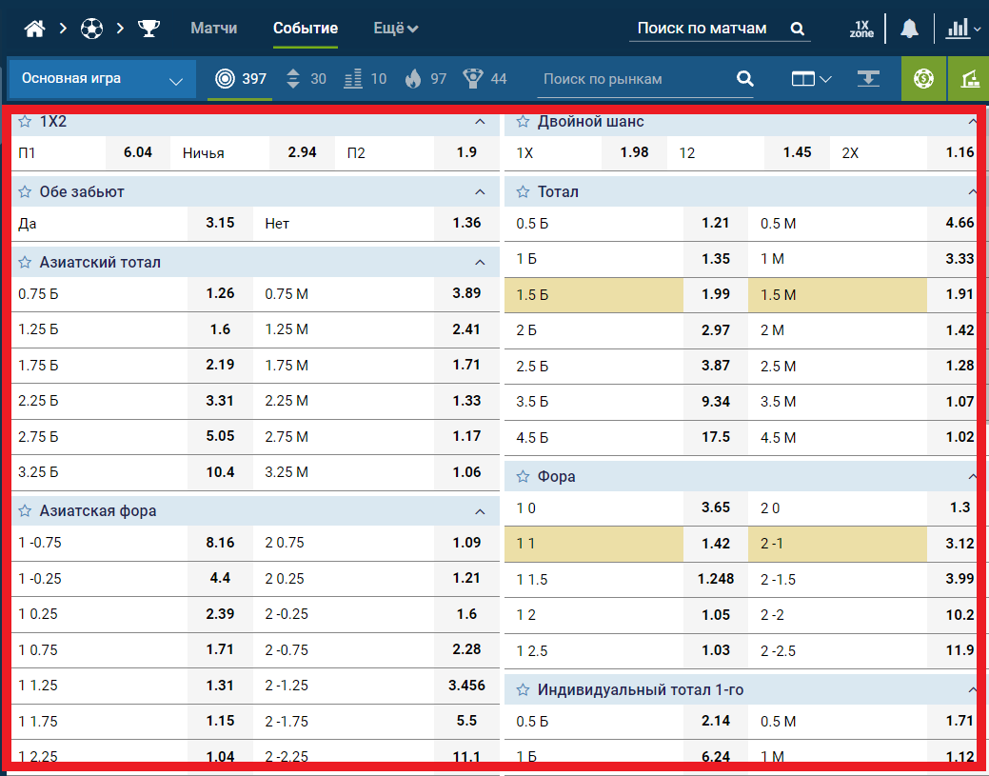The width and height of the screenshot is (989, 776).
Task: Collapse the Азиатский тотал section
Action: [480, 263]
